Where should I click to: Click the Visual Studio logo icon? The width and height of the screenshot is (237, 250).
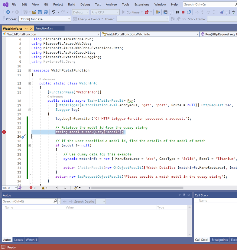point(6,5)
